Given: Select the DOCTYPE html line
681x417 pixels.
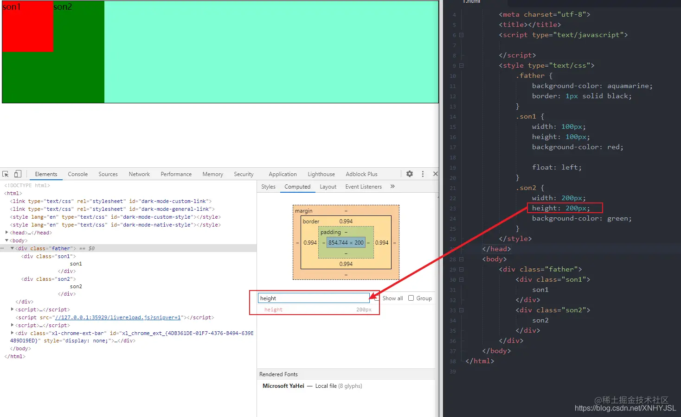Looking at the screenshot, I should coord(27,185).
